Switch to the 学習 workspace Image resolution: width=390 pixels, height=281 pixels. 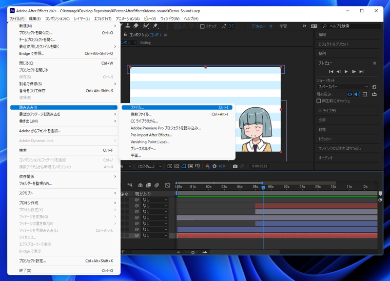tap(283, 26)
